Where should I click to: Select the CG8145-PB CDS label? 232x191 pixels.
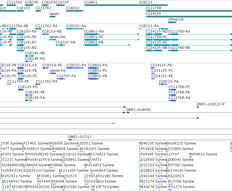35,92
